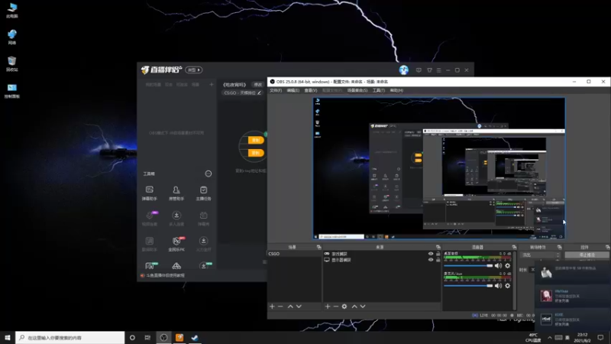Open the 帮助(H) menu in OBS
The height and width of the screenshot is (344, 611).
[396, 90]
